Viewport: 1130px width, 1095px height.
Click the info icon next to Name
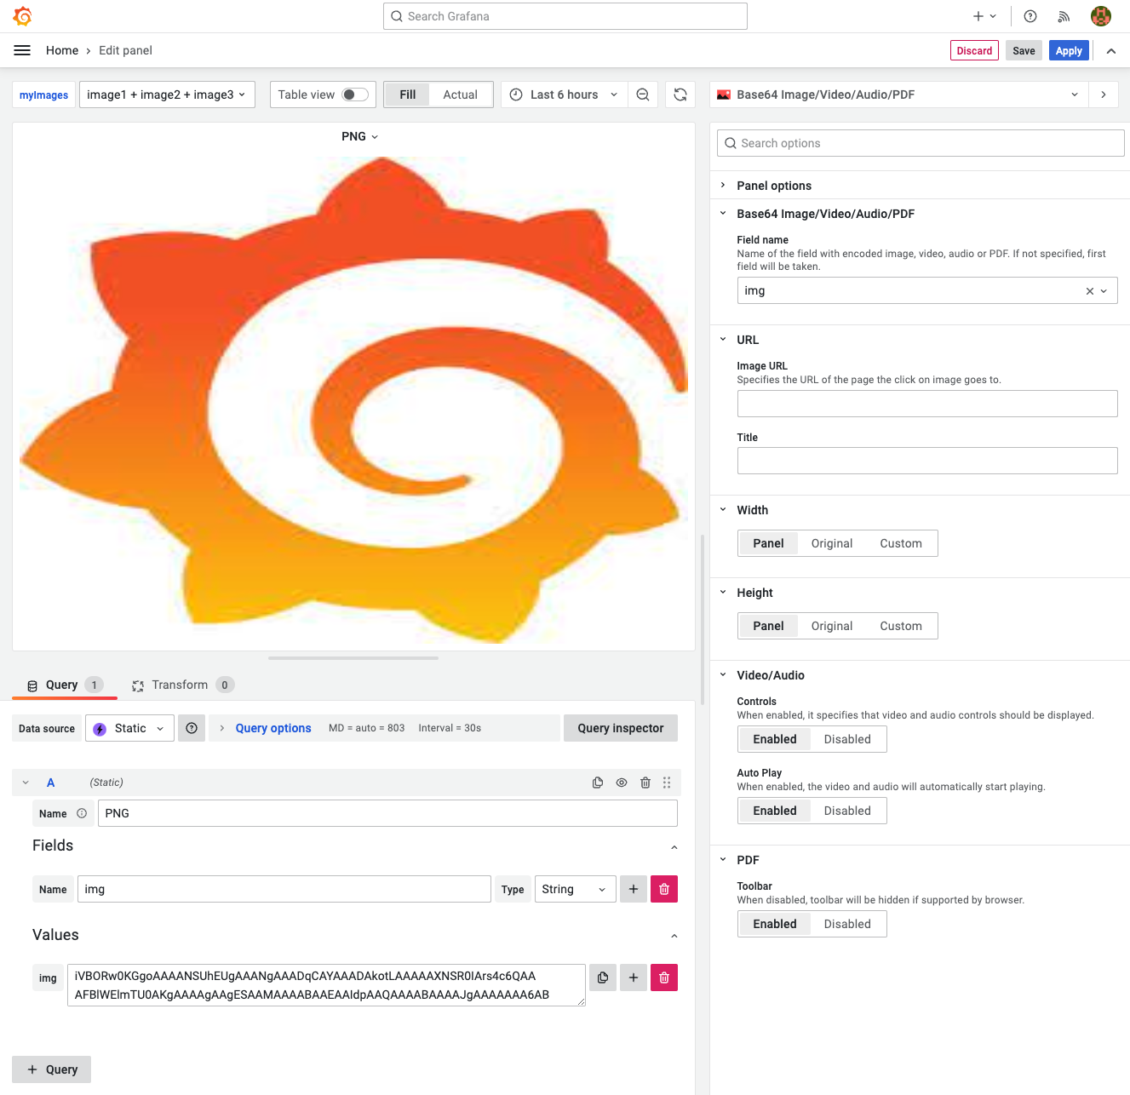(x=82, y=813)
